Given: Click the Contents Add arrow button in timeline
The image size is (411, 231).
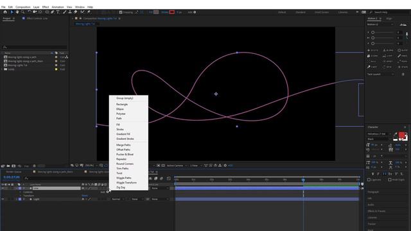Looking at the screenshot, I should coord(107,192).
